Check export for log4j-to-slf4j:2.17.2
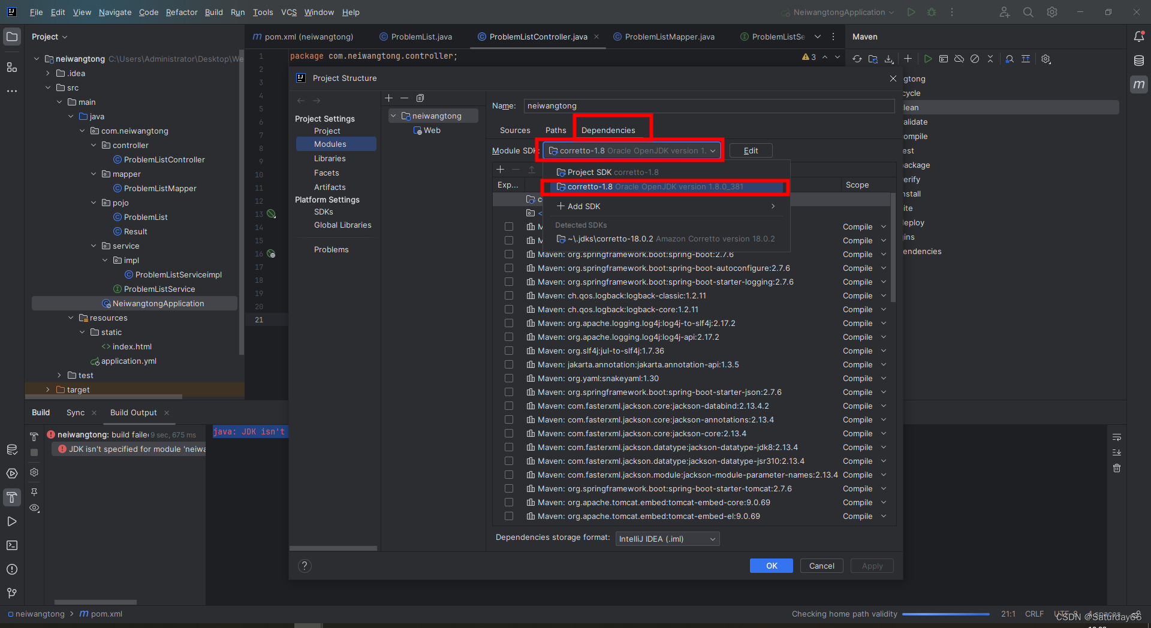1151x628 pixels. tap(509, 323)
